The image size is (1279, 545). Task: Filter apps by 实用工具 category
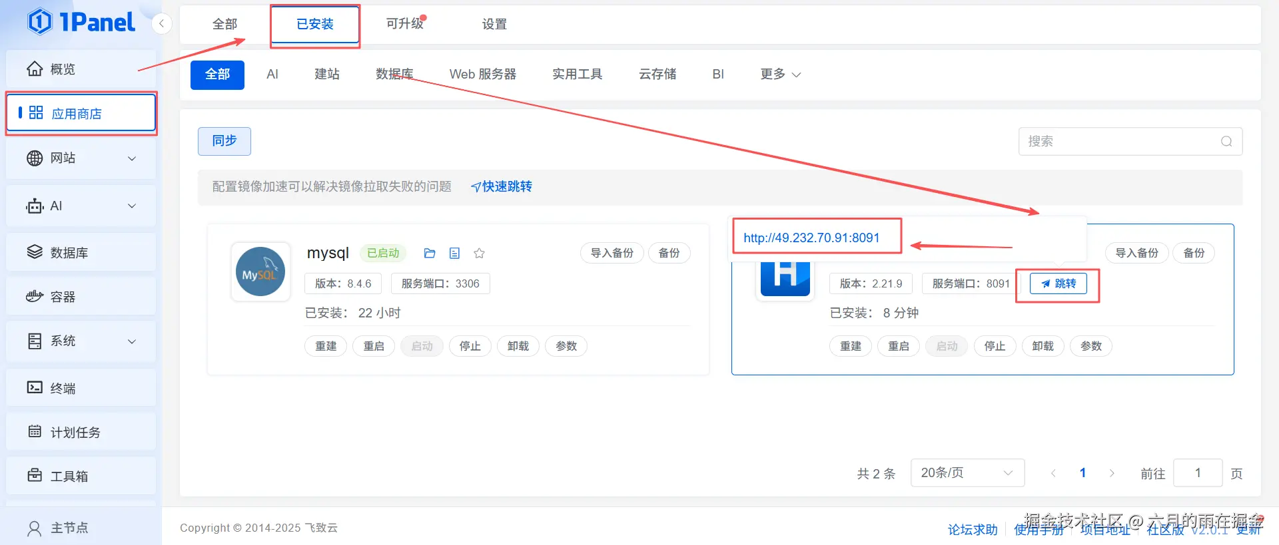click(x=577, y=75)
